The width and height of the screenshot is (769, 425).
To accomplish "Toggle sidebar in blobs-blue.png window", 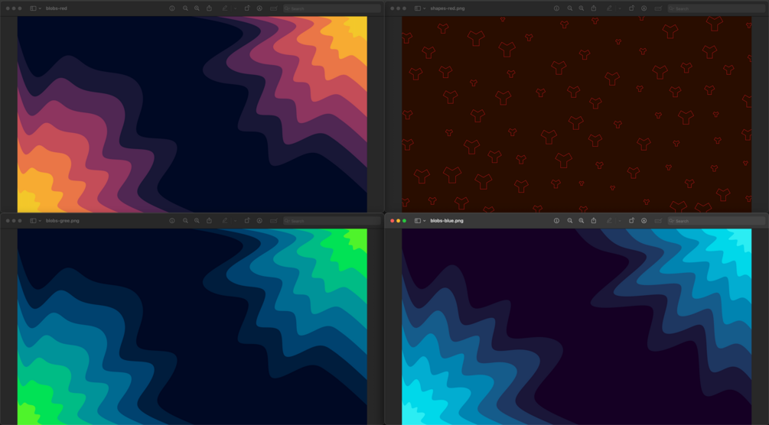I will pyautogui.click(x=417, y=221).
